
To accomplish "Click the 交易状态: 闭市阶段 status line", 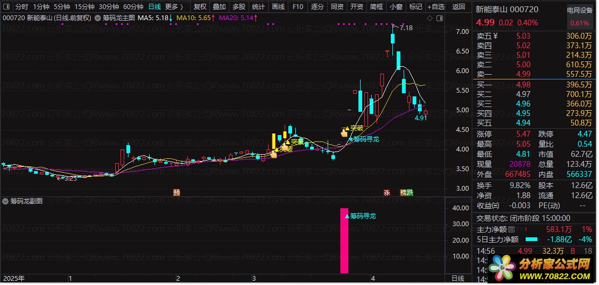I will coord(523,218).
